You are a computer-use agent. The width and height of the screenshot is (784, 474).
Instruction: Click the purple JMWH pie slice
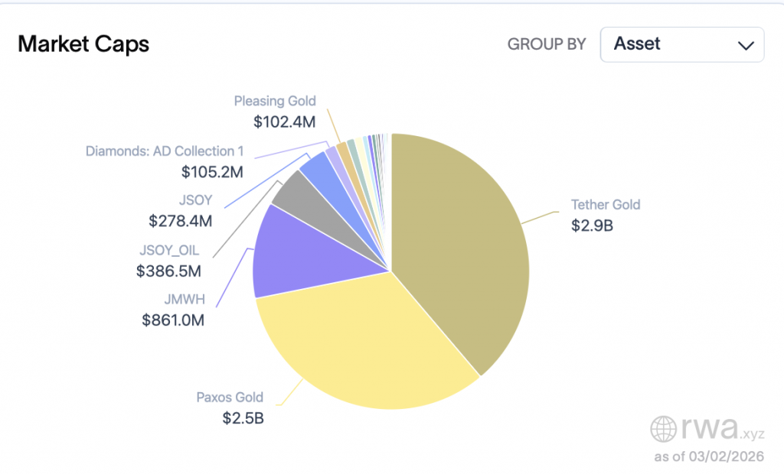(306, 252)
